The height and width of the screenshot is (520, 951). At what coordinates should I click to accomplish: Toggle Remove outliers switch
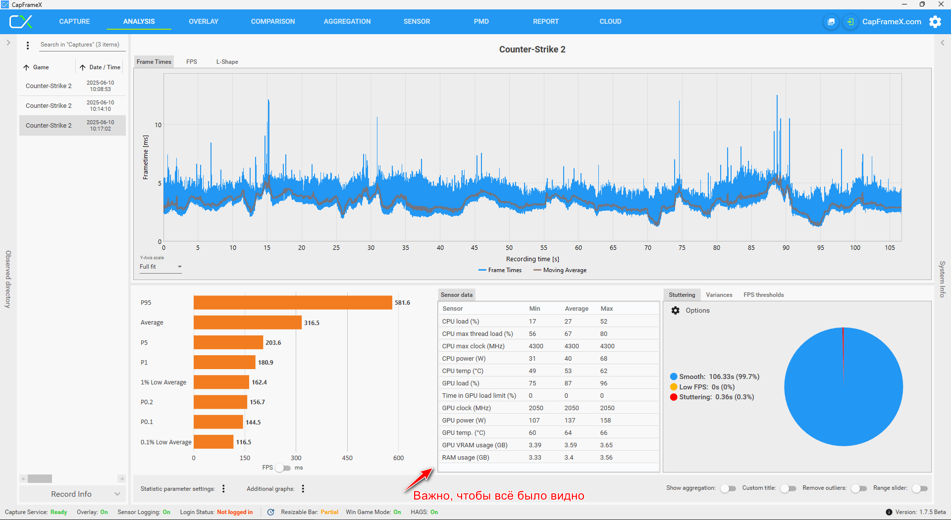click(x=859, y=488)
